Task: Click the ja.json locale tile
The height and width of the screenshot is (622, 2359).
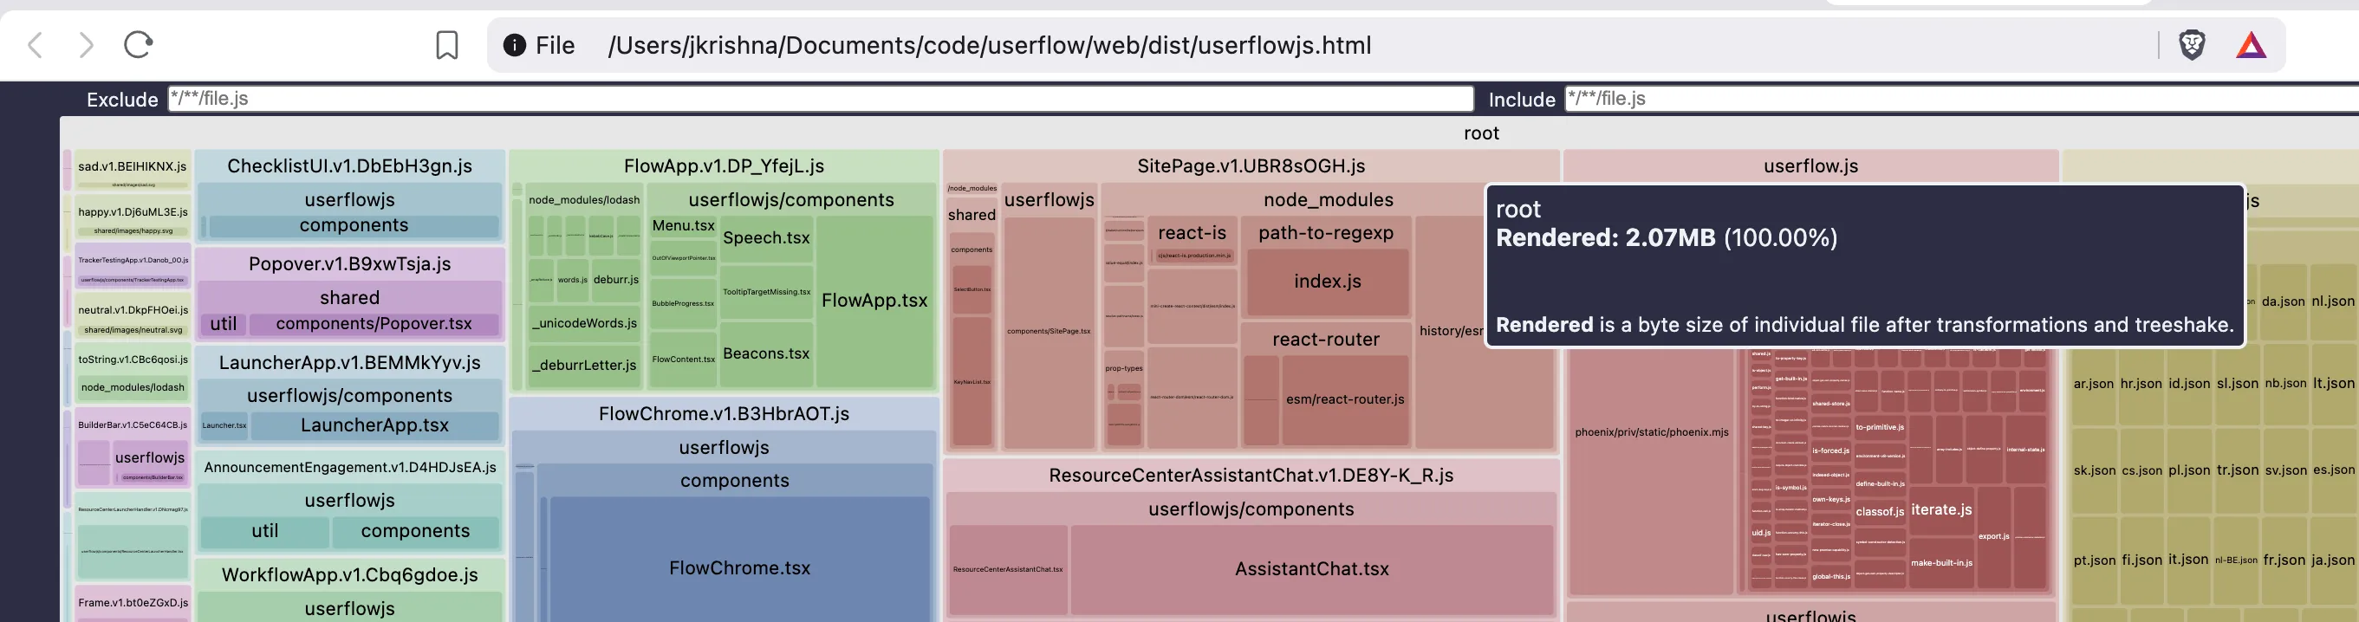Action: (x=2332, y=560)
